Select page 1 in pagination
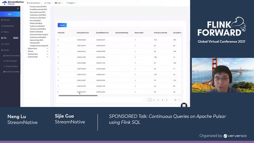This screenshot has width=254, height=143. [x=150, y=100]
